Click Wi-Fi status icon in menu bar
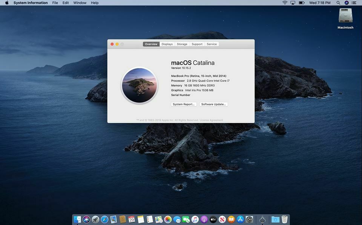The height and width of the screenshot is (225, 362). [285, 3]
